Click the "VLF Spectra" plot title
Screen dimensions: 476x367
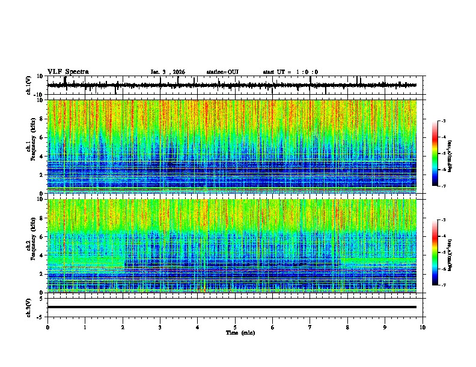click(68, 72)
